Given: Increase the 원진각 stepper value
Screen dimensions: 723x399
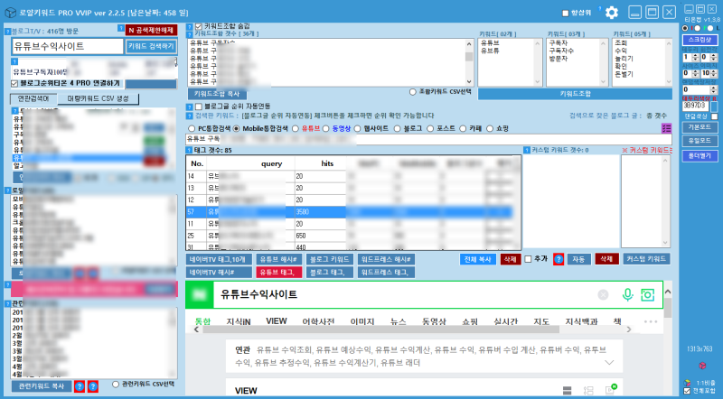Looking at the screenshot, I should click(x=714, y=55).
